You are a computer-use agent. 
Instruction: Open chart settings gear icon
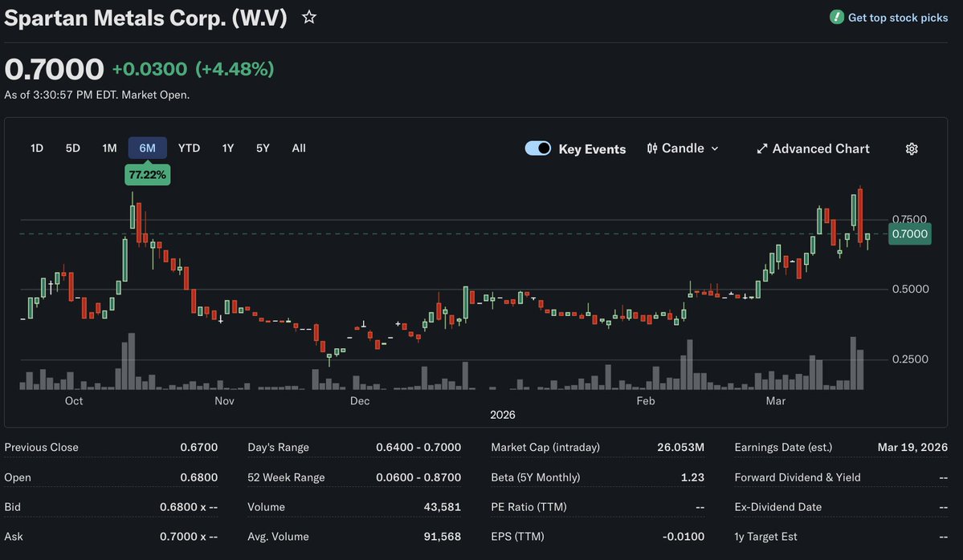click(912, 149)
